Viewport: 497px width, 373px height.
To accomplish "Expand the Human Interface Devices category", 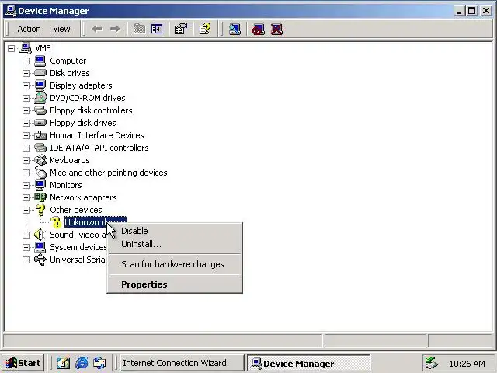I will [26, 135].
